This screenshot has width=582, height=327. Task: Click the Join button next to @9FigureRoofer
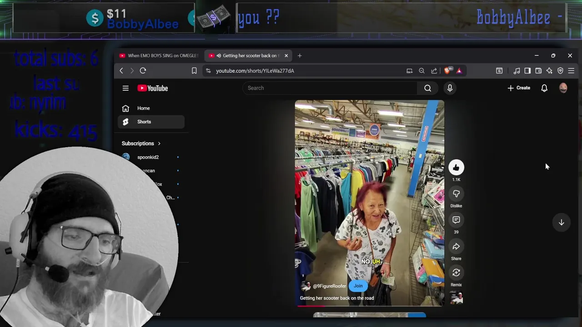coord(358,286)
